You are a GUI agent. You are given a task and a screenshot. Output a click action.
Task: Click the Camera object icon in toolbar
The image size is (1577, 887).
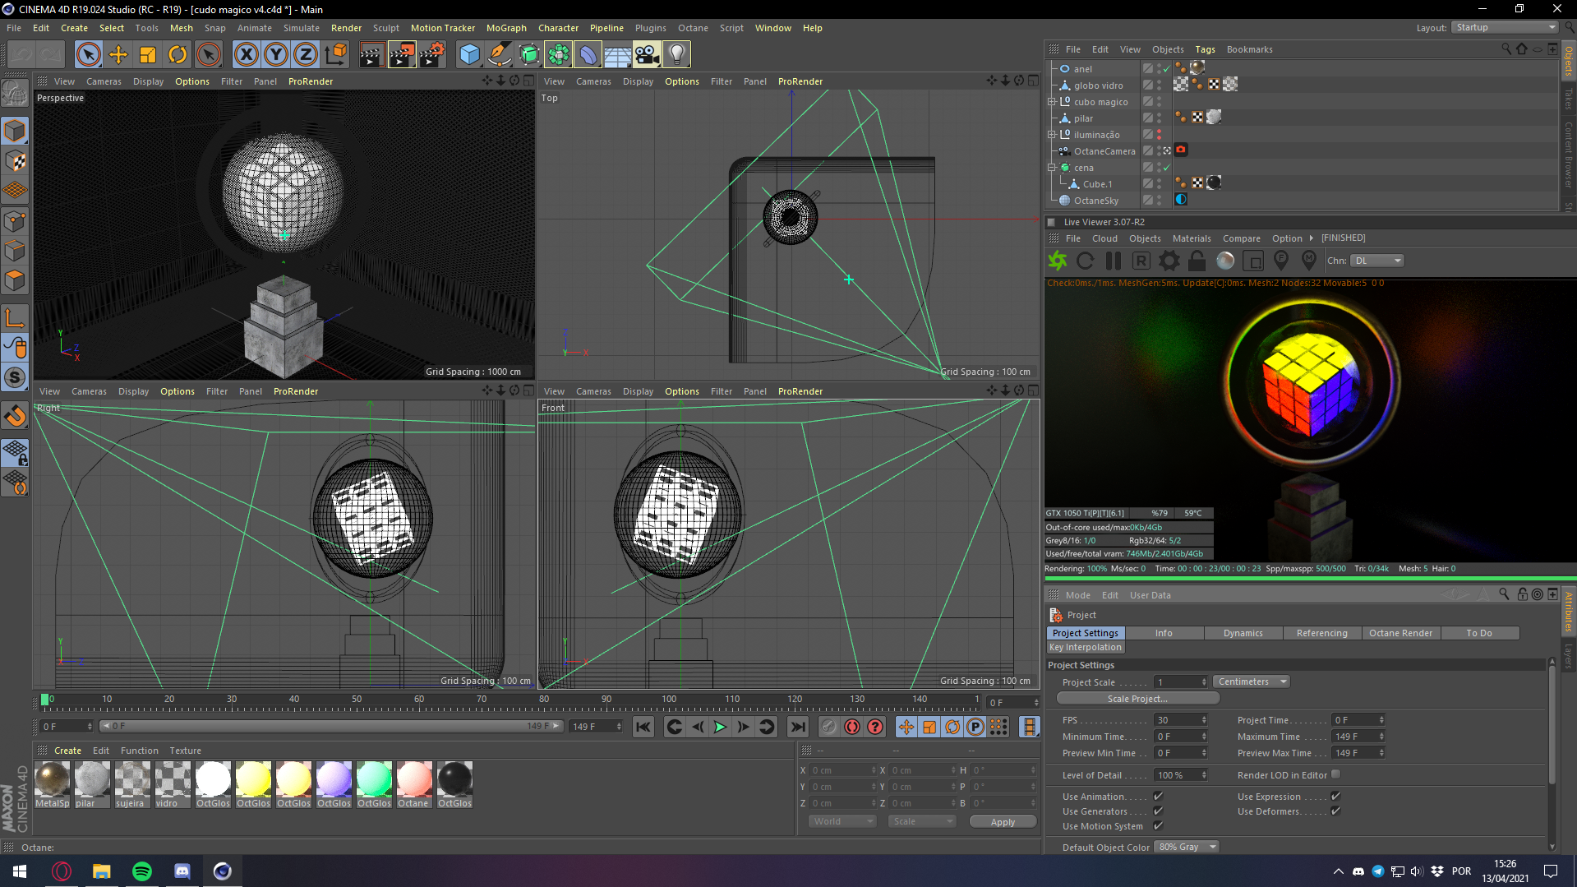pyautogui.click(x=647, y=55)
